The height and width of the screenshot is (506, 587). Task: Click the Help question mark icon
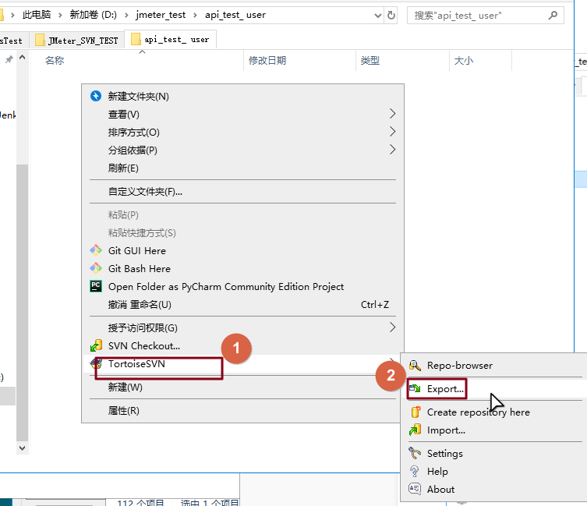415,471
